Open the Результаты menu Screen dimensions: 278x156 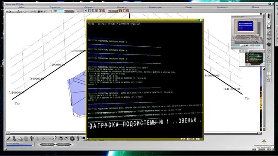click(x=222, y=7)
